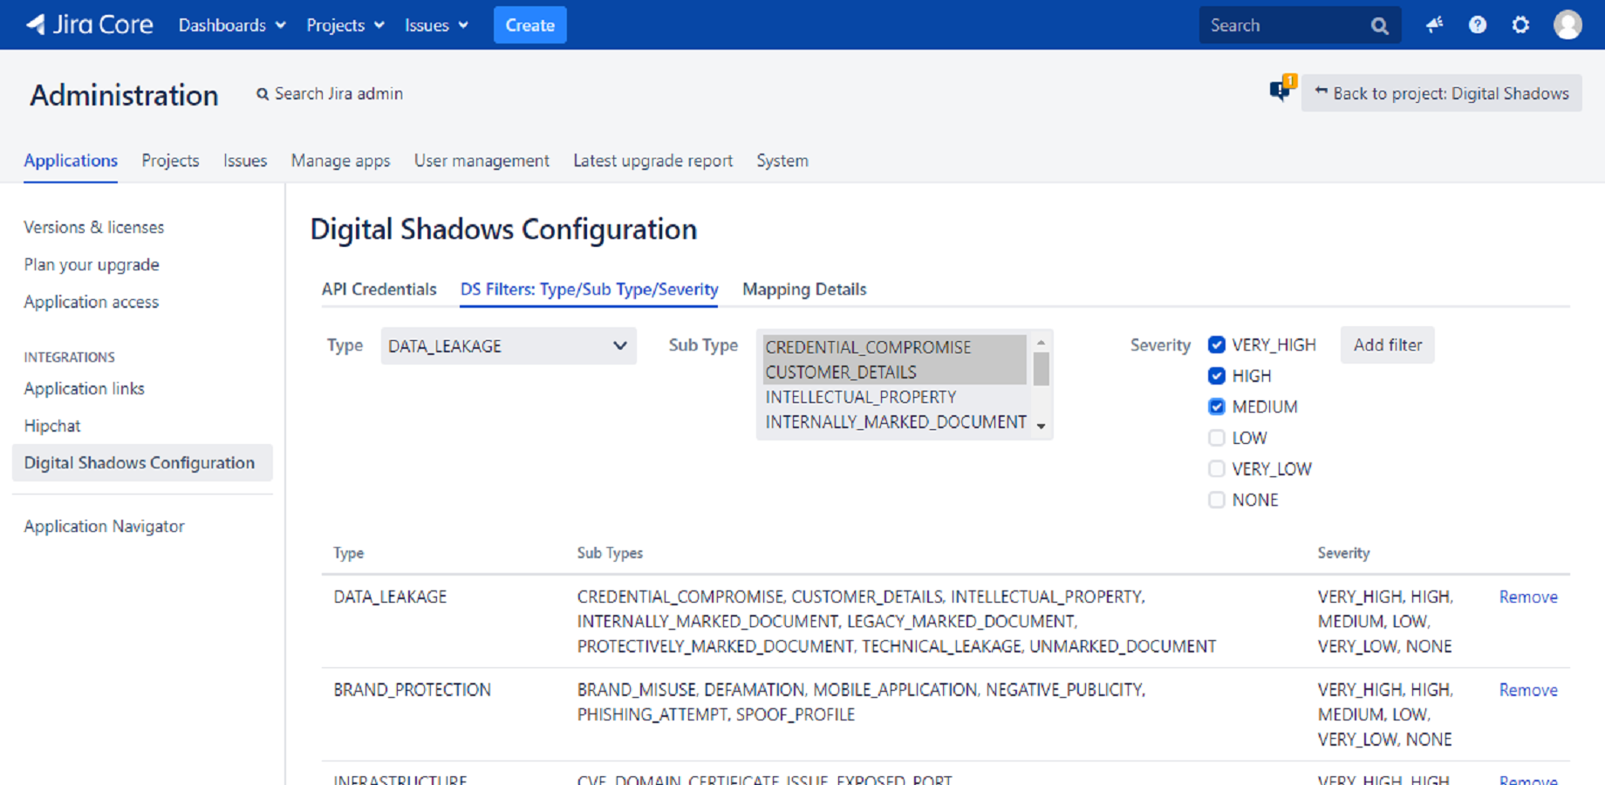Click the Search Jira admin magnifier icon
The height and width of the screenshot is (785, 1605).
coord(262,94)
